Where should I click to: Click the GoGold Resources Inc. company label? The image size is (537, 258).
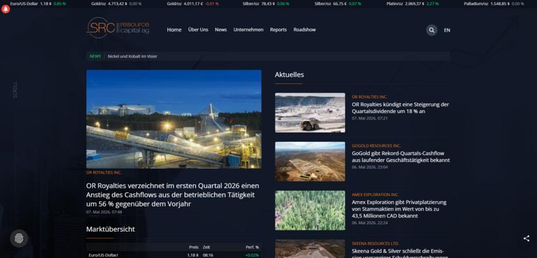click(x=376, y=146)
